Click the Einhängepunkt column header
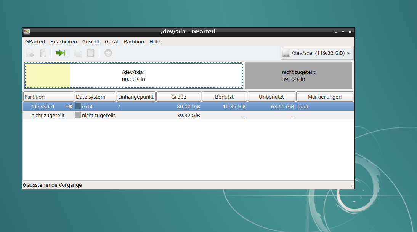This screenshot has width=417, height=232. tap(136, 97)
